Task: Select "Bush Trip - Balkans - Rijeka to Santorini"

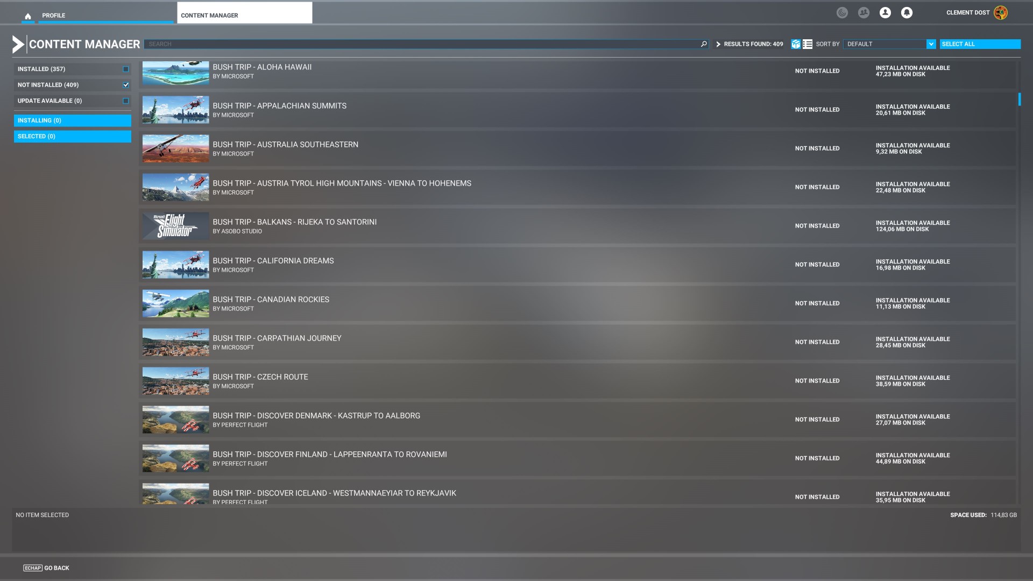Action: point(295,222)
